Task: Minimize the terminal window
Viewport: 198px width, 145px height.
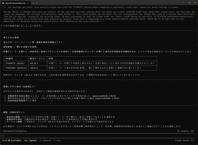Action: 184,3
